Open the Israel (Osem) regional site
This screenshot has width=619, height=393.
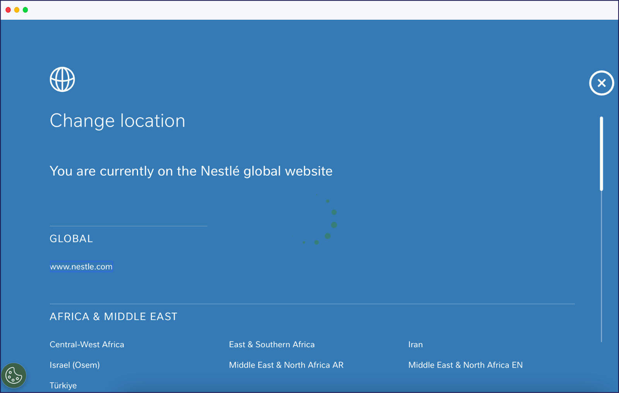(74, 365)
